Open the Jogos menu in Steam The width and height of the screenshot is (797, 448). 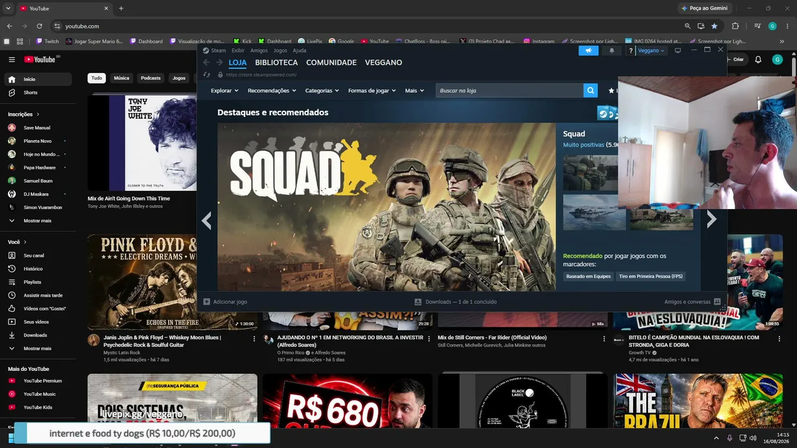coord(280,50)
